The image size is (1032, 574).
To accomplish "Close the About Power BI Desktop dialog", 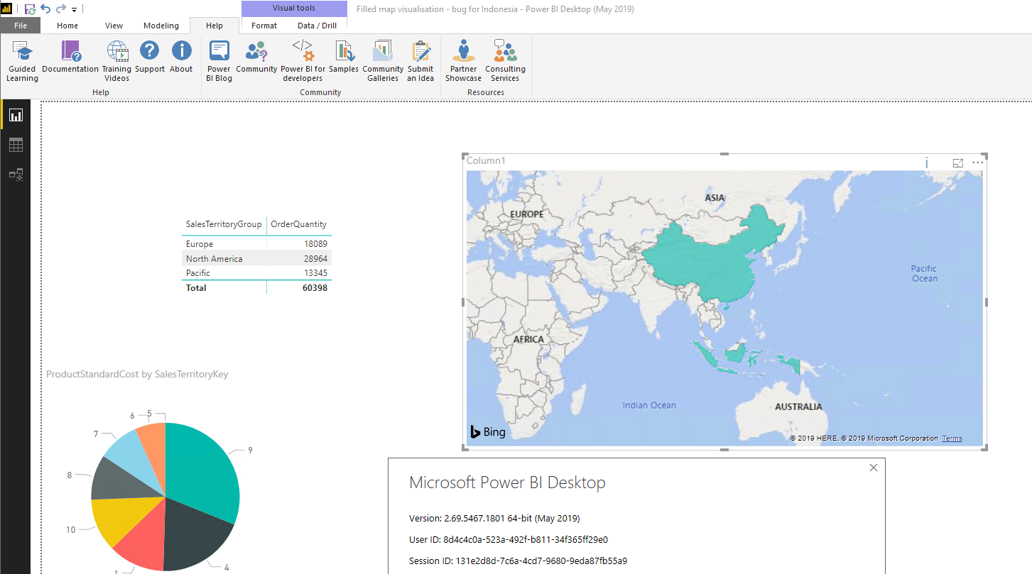I will pos(874,468).
